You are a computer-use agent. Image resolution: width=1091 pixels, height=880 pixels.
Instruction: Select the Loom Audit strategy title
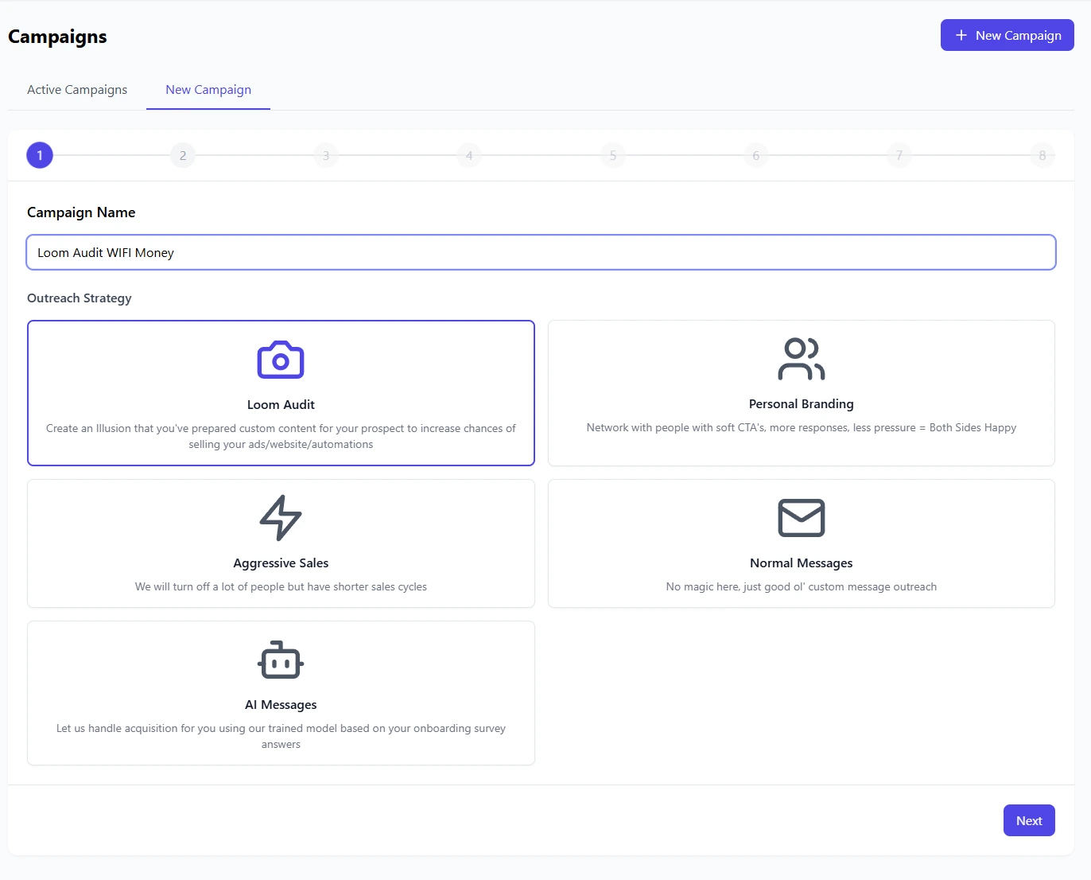[x=281, y=404]
